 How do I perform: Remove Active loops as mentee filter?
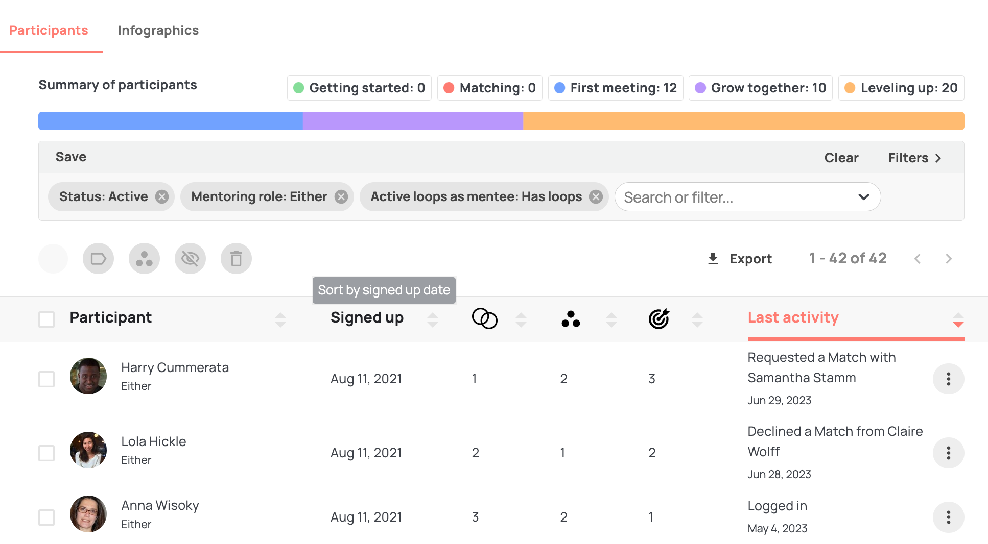click(596, 197)
